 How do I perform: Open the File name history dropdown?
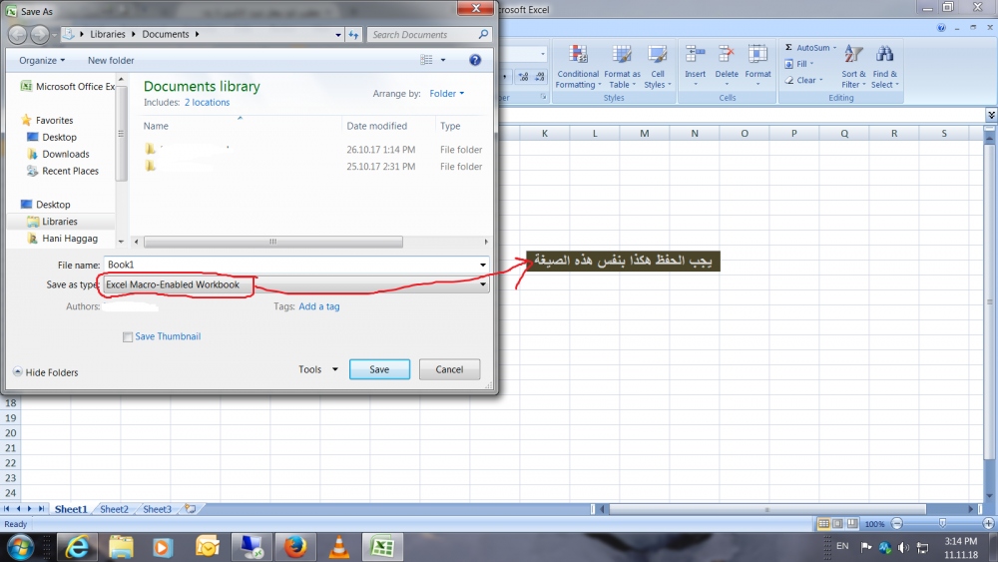click(483, 265)
